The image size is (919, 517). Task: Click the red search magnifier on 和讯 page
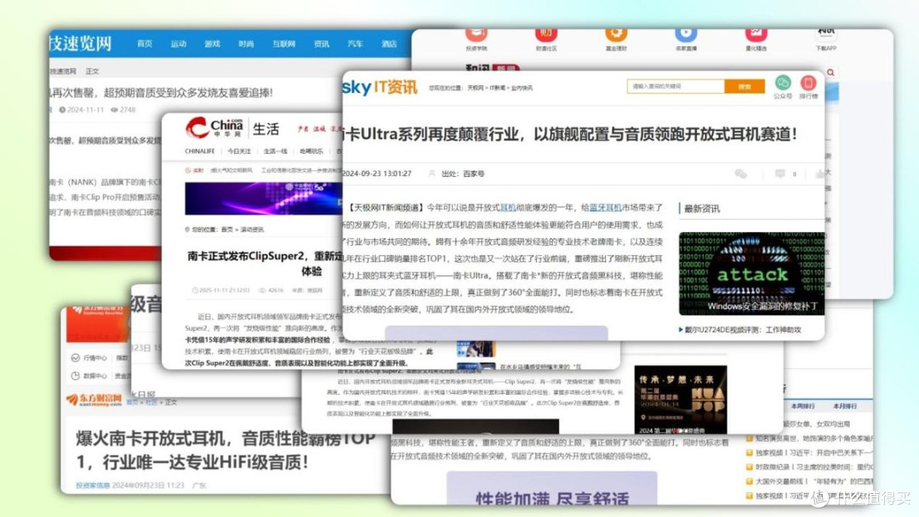click(831, 72)
